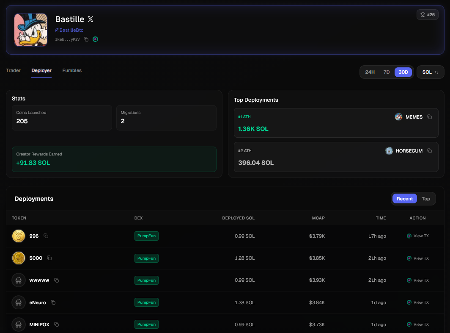Image resolution: width=450 pixels, height=333 pixels.
Task: Copy the eNeuro token address
Action: pyautogui.click(x=53, y=302)
